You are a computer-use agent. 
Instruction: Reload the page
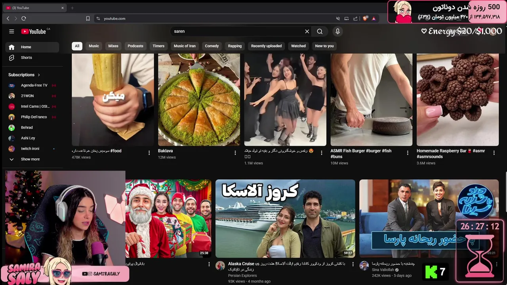click(24, 18)
